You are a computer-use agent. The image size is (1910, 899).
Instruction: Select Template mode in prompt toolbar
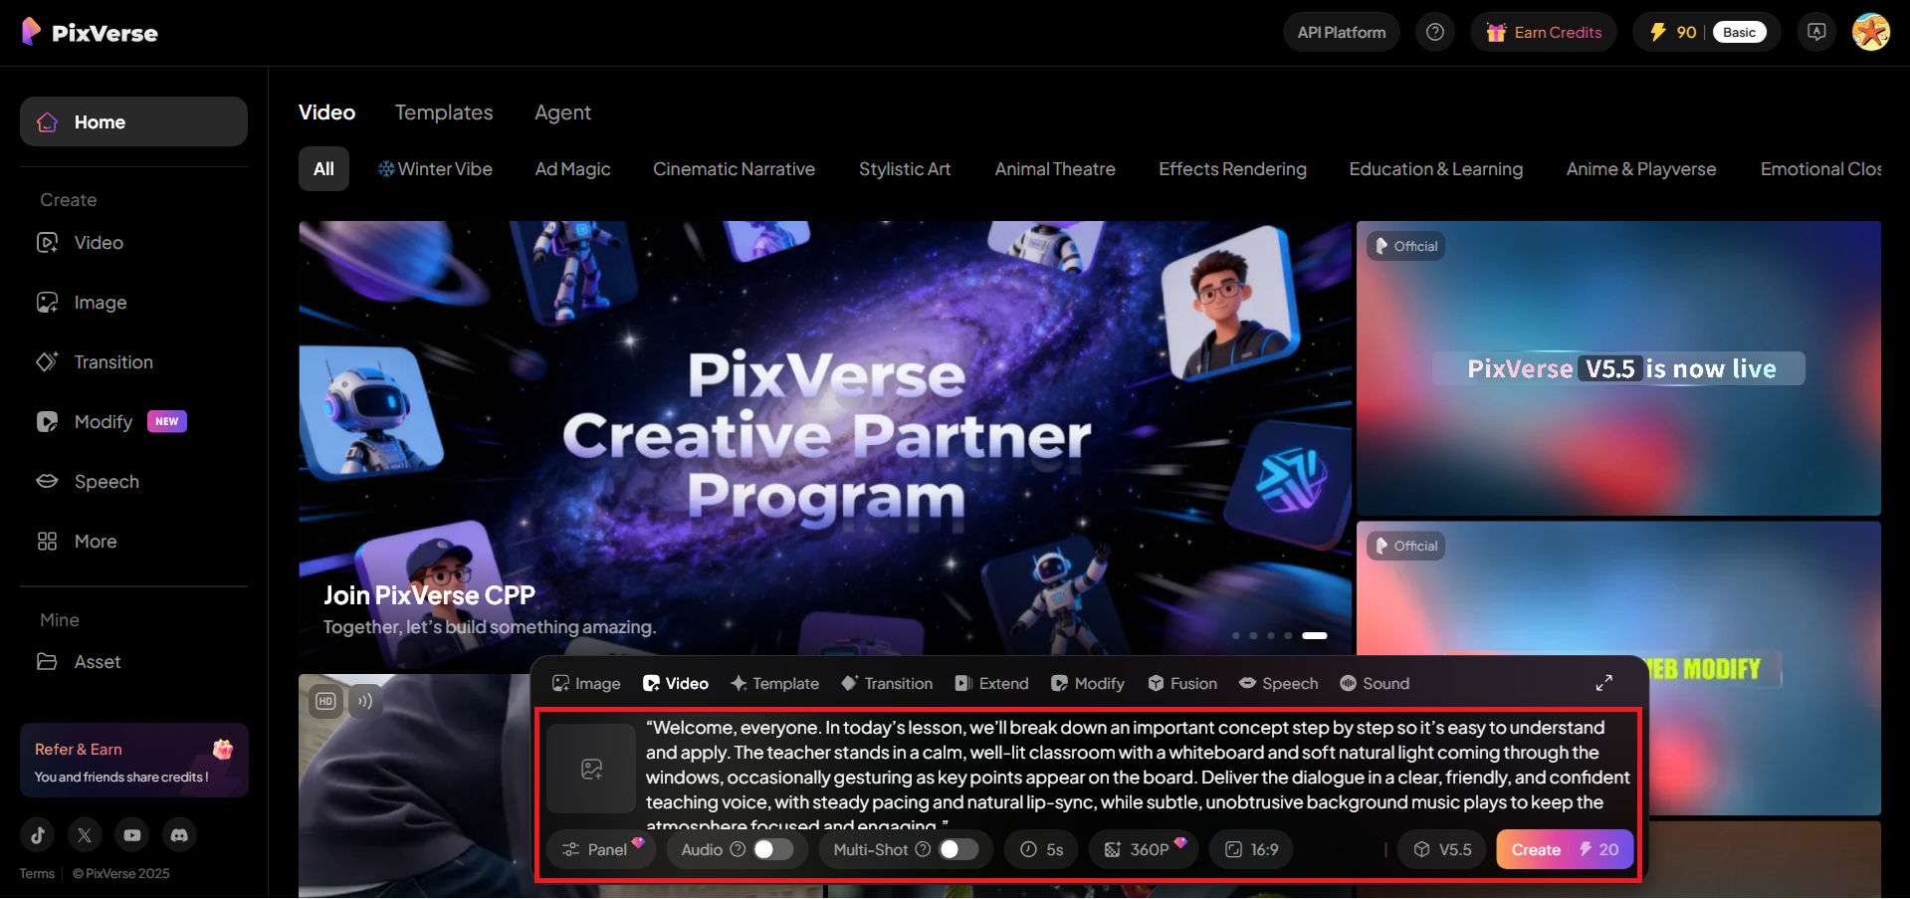(x=774, y=683)
